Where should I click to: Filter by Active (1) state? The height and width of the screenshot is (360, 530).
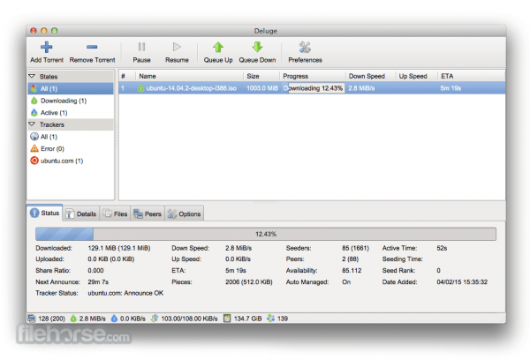point(71,112)
